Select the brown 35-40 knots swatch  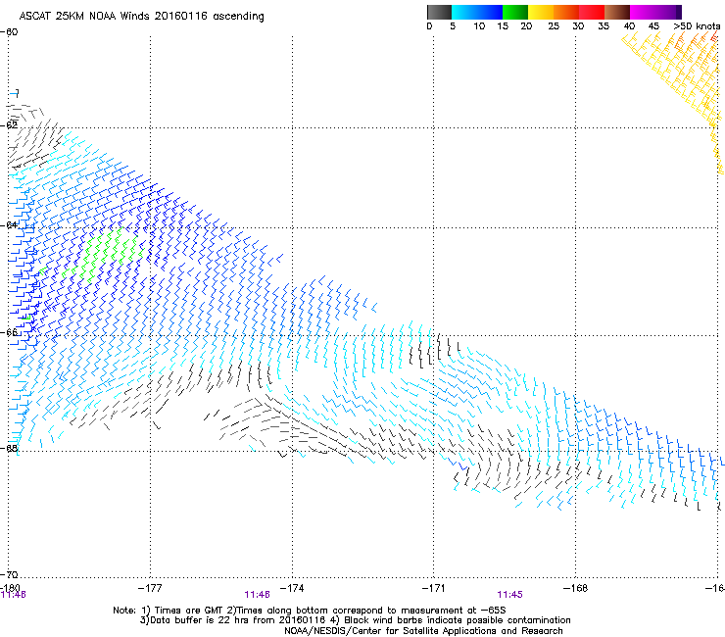[x=617, y=12]
